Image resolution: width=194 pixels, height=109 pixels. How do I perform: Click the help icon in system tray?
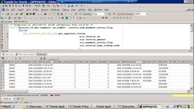click(167, 107)
